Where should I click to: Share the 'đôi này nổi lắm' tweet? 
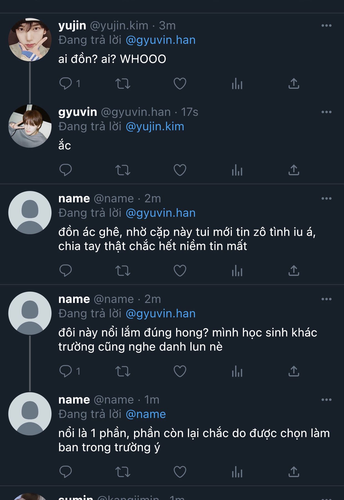pos(294,371)
